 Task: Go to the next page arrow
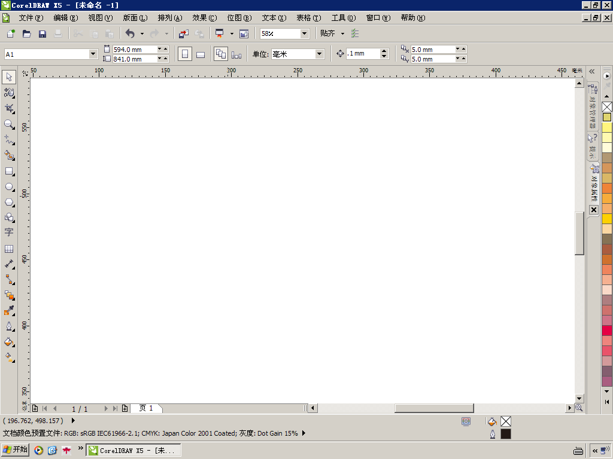pyautogui.click(x=105, y=408)
